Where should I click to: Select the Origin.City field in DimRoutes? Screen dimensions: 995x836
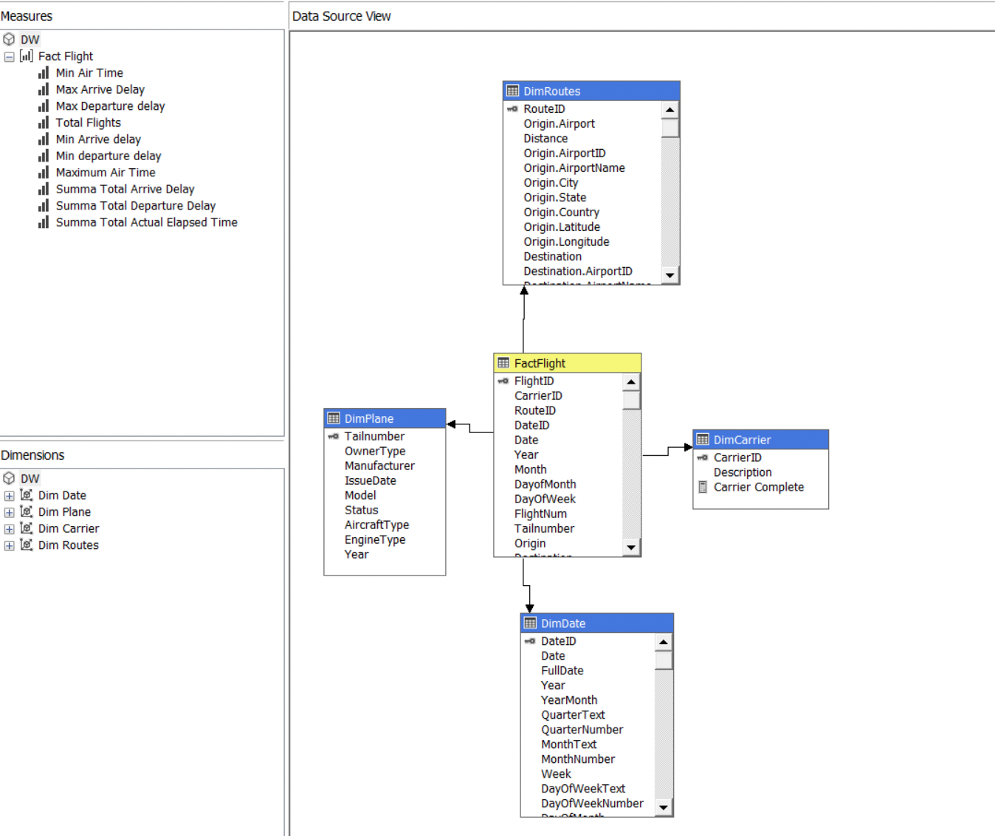click(x=551, y=182)
